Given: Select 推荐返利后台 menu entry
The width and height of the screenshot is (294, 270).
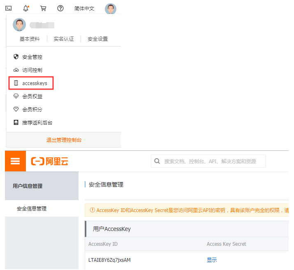Looking at the screenshot, I should point(37,123).
